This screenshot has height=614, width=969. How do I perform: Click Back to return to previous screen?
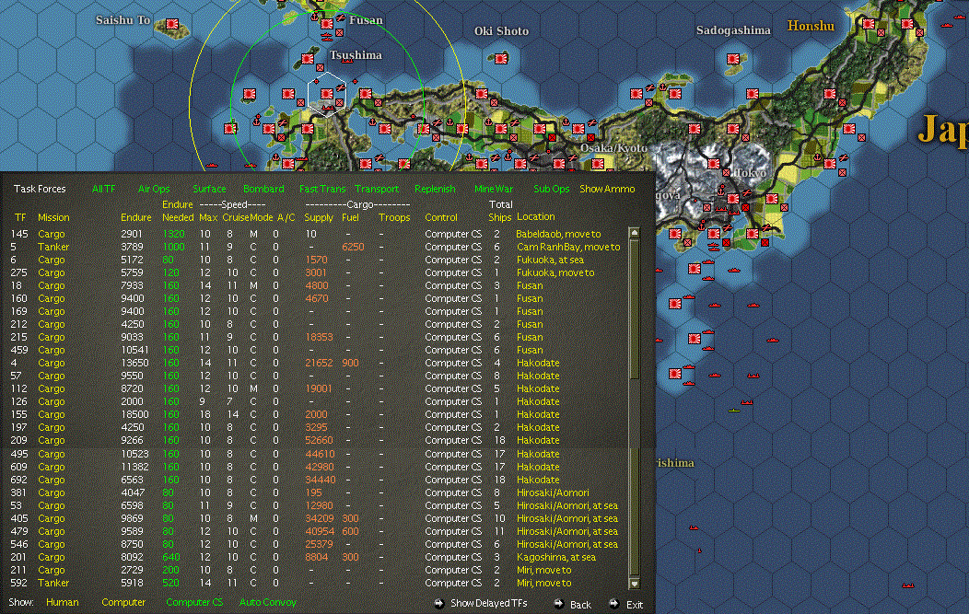(x=580, y=605)
